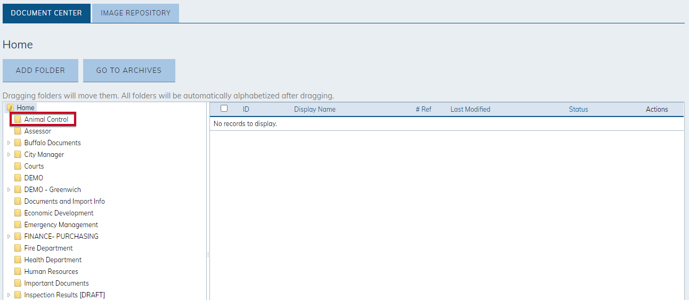
Task: Click the Inspection Results [DRAFT] folder icon
Action: coord(18,295)
